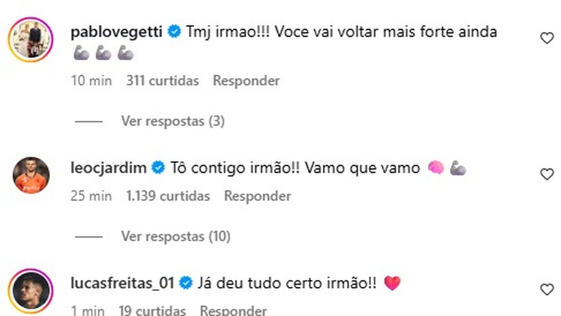Image resolution: width=561 pixels, height=316 pixels.
Task: Click lucasfreitas_01's verified badge icon
Action: coord(185,283)
